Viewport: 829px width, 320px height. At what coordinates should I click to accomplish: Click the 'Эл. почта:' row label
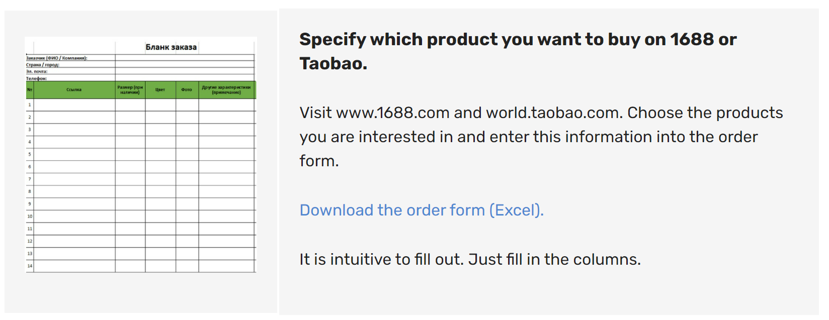pyautogui.click(x=37, y=71)
